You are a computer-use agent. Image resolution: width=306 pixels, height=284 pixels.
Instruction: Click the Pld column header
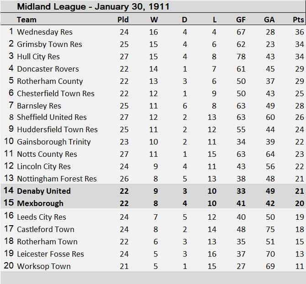click(x=123, y=20)
